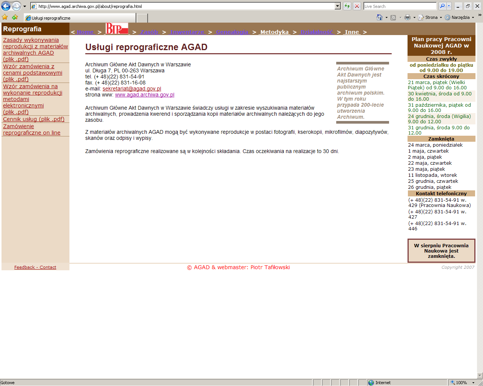Open the Inwentarze navigation link
Viewport: 483px width, 386px height.
tap(187, 32)
